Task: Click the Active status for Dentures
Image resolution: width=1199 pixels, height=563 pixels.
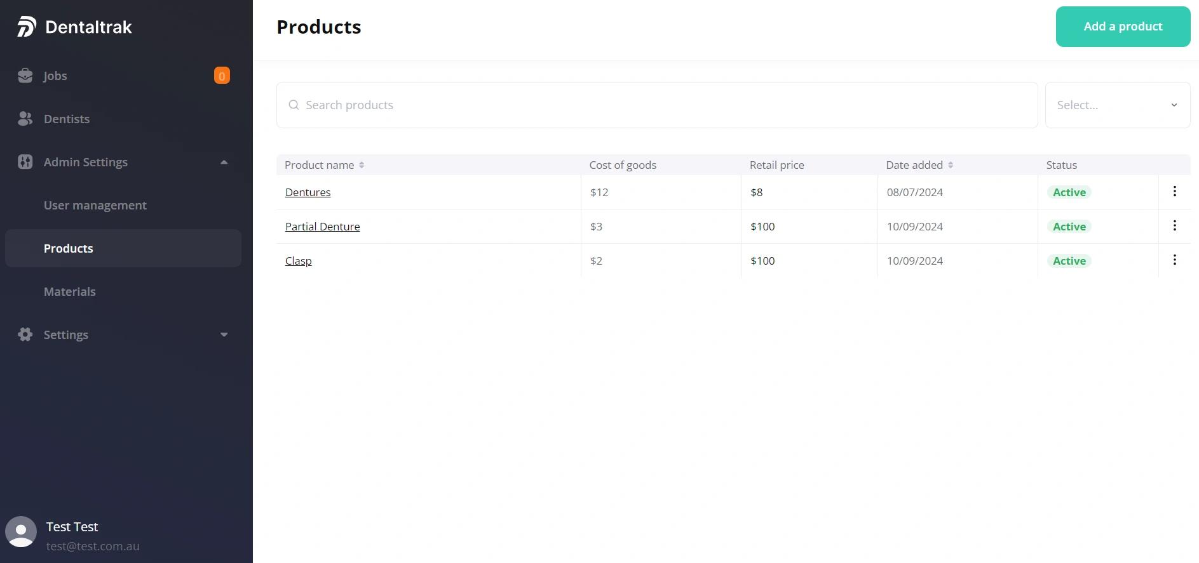Action: tap(1069, 192)
